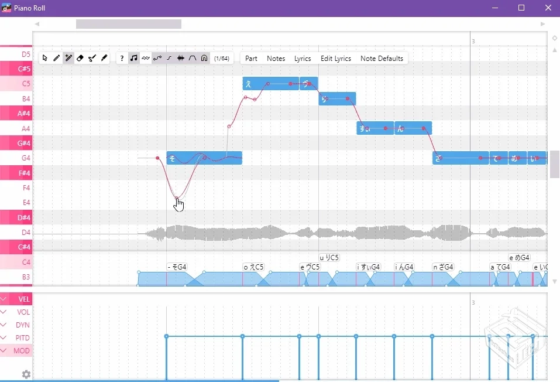The height and width of the screenshot is (382, 560).
Task: Open the parameter settings gear
Action: 25,374
